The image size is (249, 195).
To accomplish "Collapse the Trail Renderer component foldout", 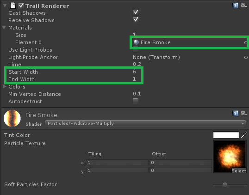I will (x=5, y=6).
